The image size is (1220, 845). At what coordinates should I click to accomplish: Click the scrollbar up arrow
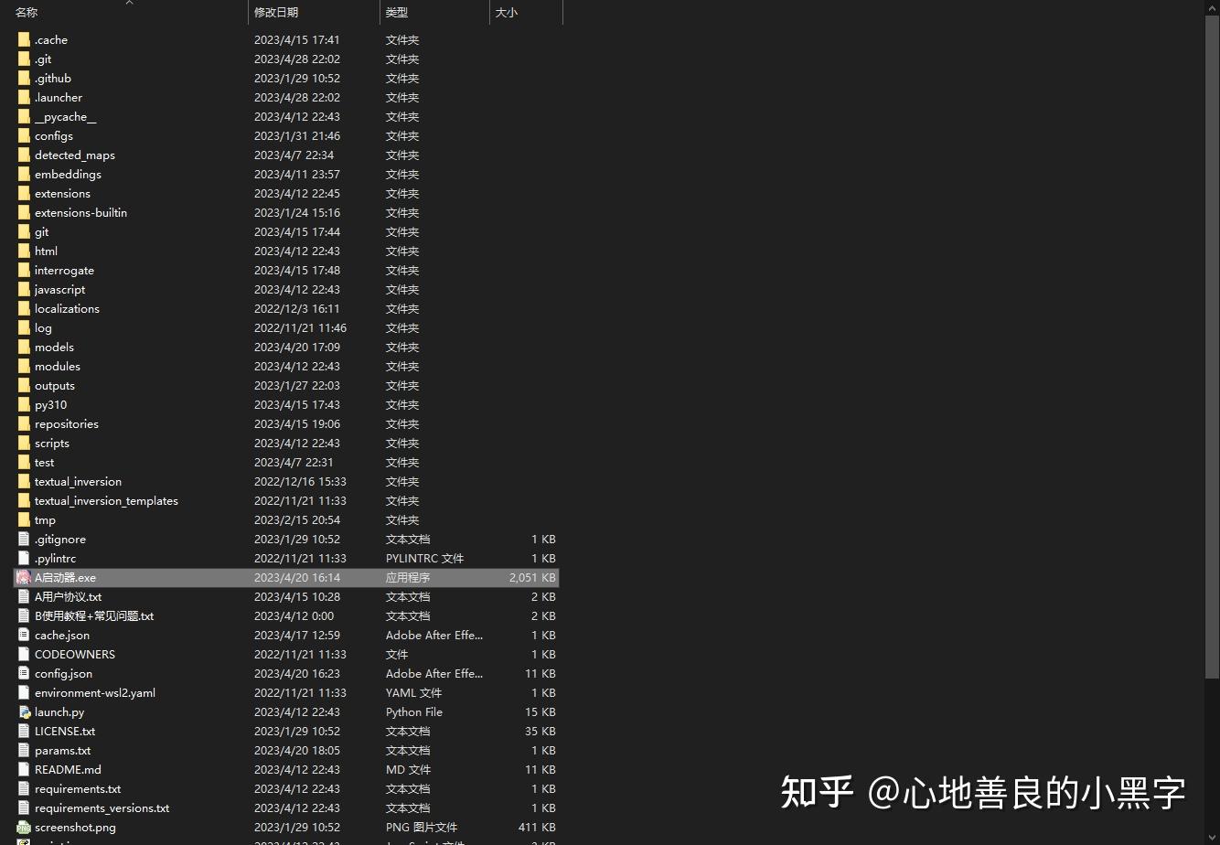1212,7
